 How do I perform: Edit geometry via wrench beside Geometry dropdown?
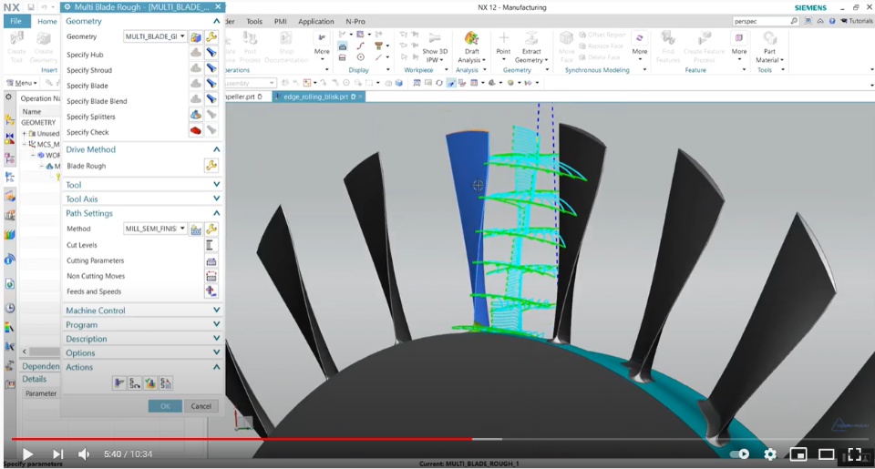tap(211, 36)
